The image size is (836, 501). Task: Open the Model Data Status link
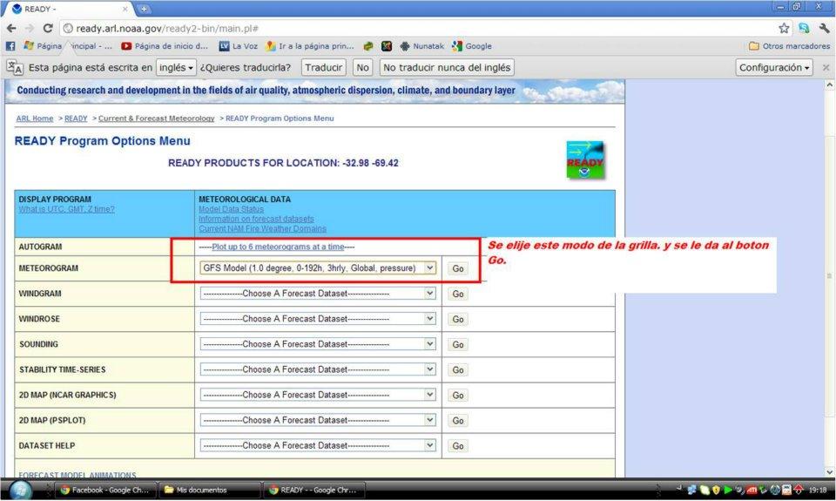coord(231,209)
